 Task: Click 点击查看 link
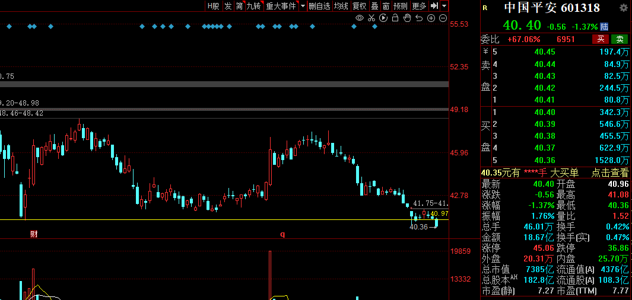[610, 173]
